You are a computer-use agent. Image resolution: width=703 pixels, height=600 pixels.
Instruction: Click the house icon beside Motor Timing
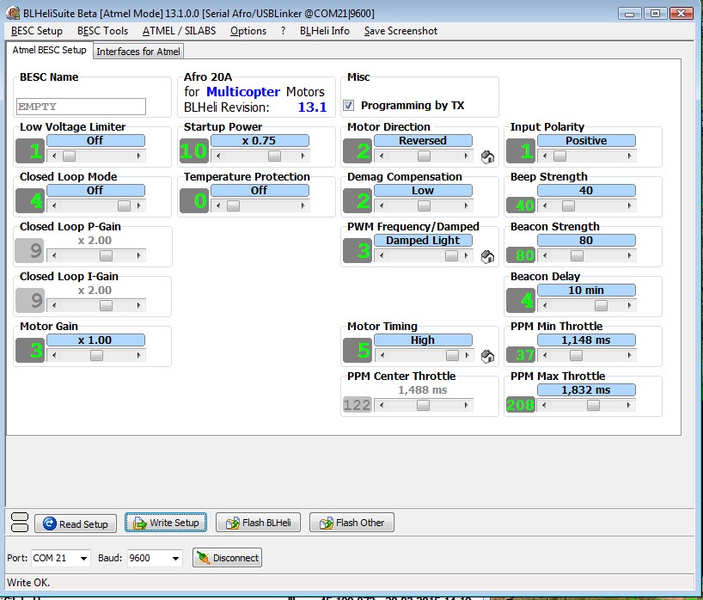(x=486, y=356)
